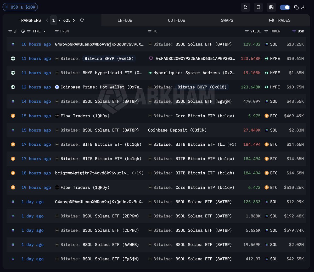The height and width of the screenshot is (272, 314).
Task: Click the $510.26K USD value
Action: pos(294,188)
